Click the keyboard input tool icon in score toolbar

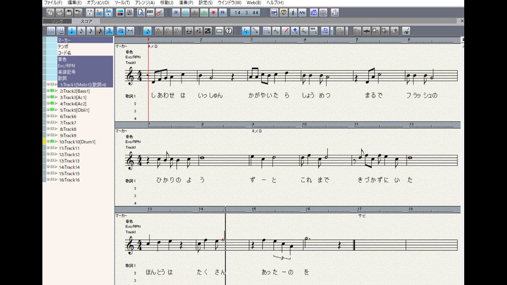click(x=313, y=31)
